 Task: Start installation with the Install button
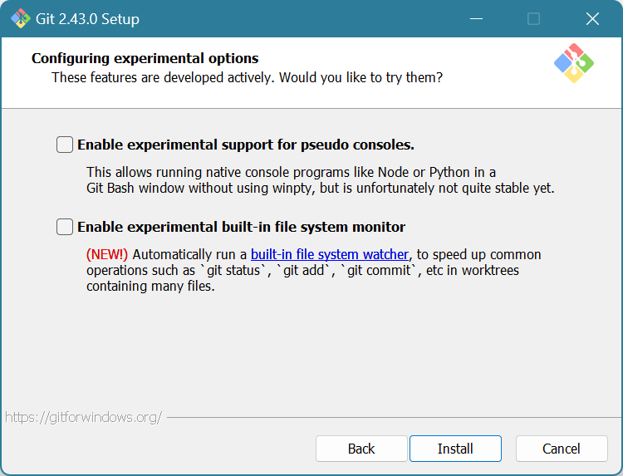(455, 449)
